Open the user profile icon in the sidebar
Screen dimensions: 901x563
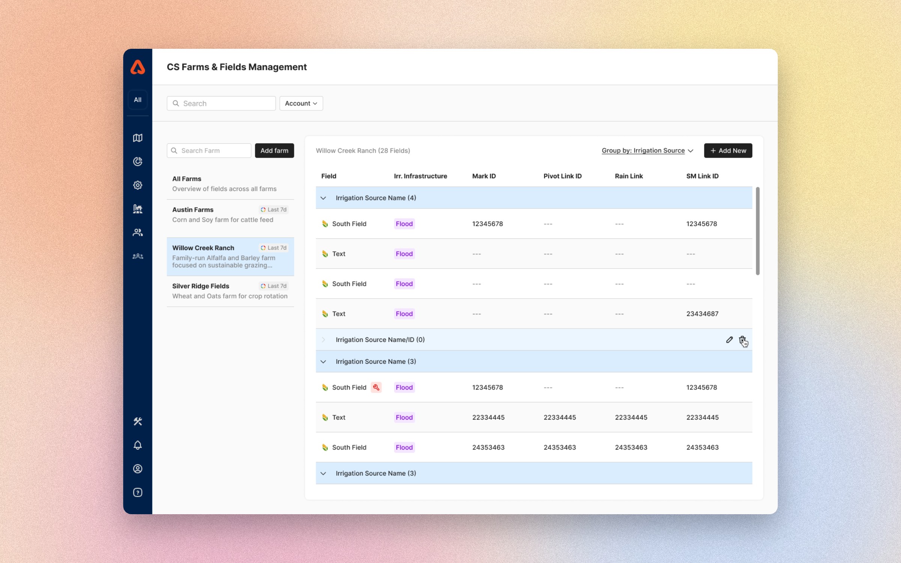pyautogui.click(x=137, y=469)
